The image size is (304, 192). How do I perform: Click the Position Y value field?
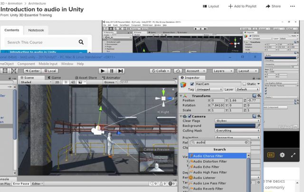click(x=236, y=100)
